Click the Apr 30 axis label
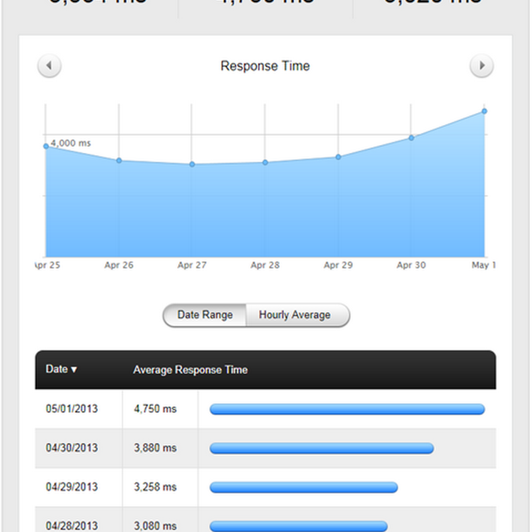The image size is (532, 532). 411,265
